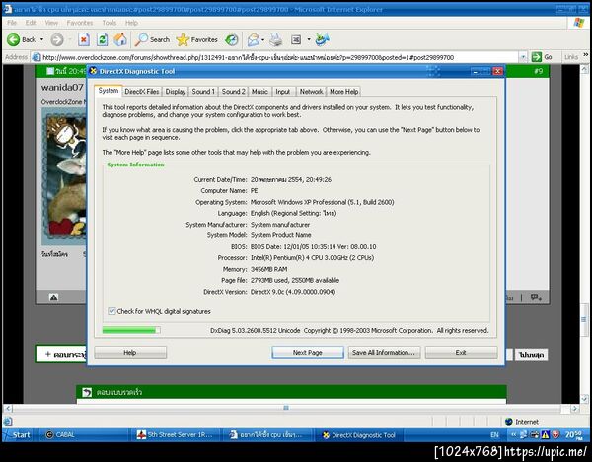Click the Memory value 3456MB RAM text
592x462 pixels.
(x=268, y=269)
